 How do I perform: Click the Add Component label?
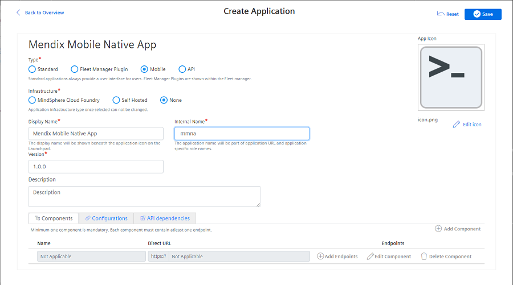462,229
